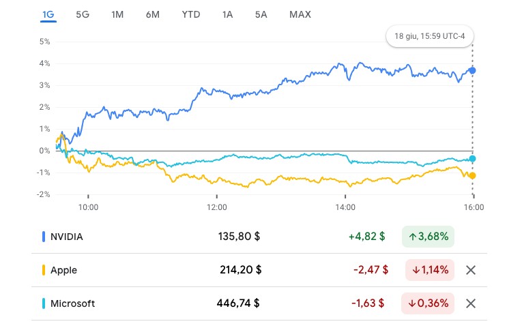View the 5A time range

[261, 14]
